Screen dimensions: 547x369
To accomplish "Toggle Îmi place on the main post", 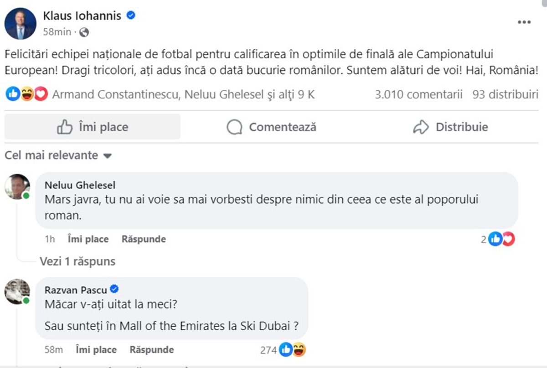I will pos(92,127).
